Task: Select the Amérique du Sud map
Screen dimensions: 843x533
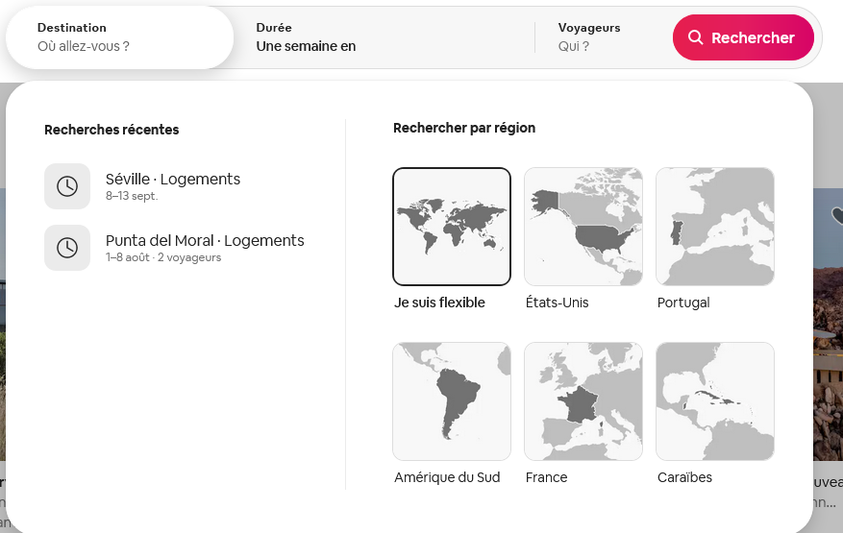Action: [x=452, y=401]
